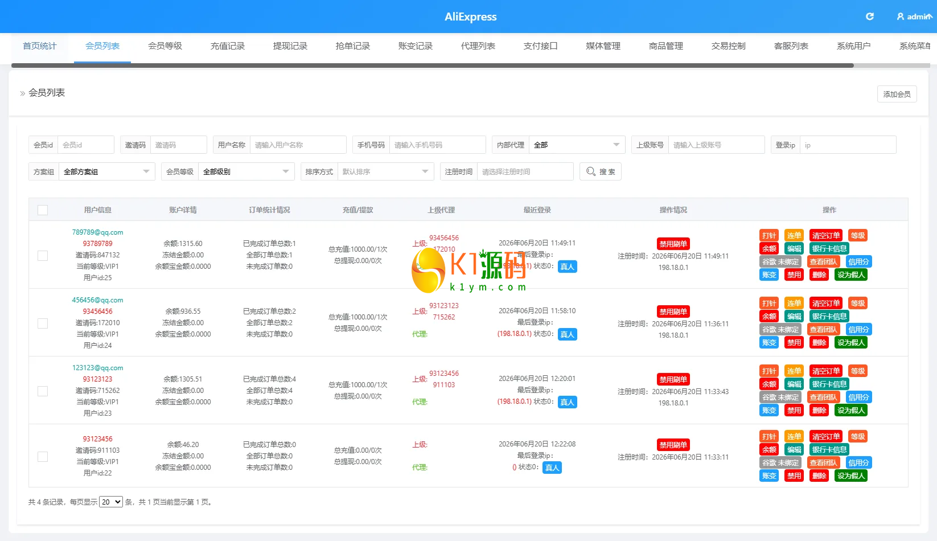Image resolution: width=937 pixels, height=541 pixels.
Task: Click 等级 button for user 93789789
Action: coord(858,236)
